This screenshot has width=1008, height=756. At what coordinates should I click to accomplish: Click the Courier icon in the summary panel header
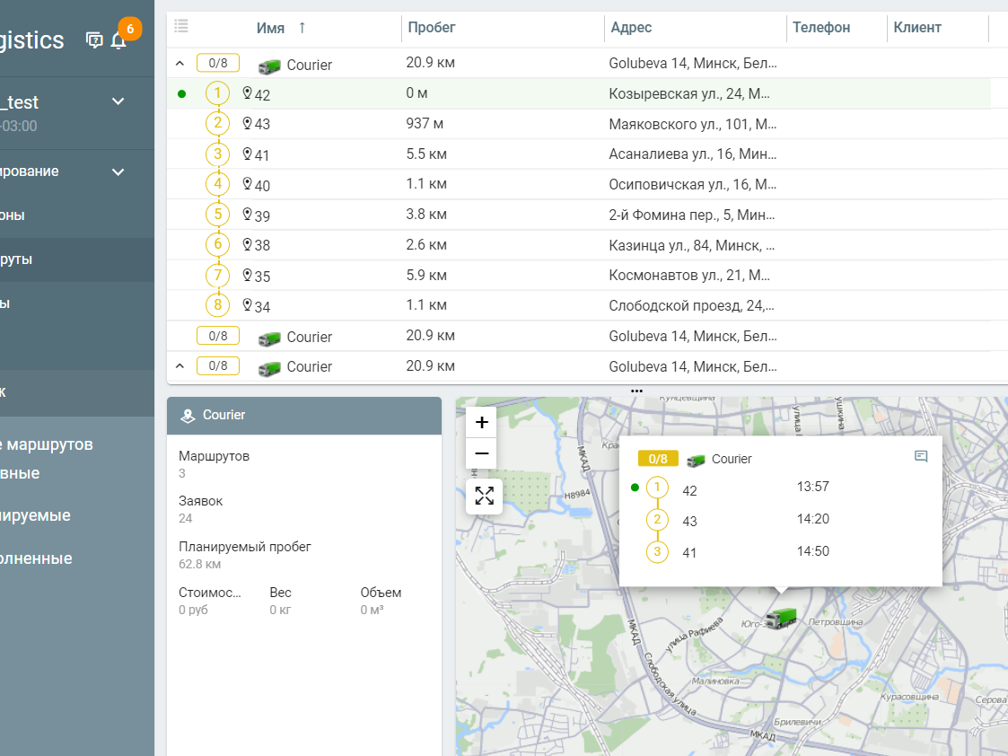point(188,416)
